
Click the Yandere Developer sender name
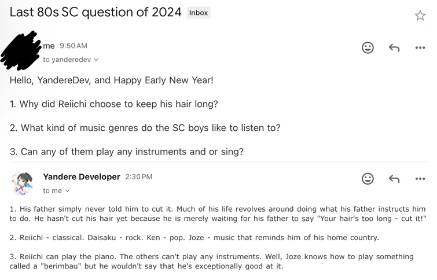[x=82, y=177]
